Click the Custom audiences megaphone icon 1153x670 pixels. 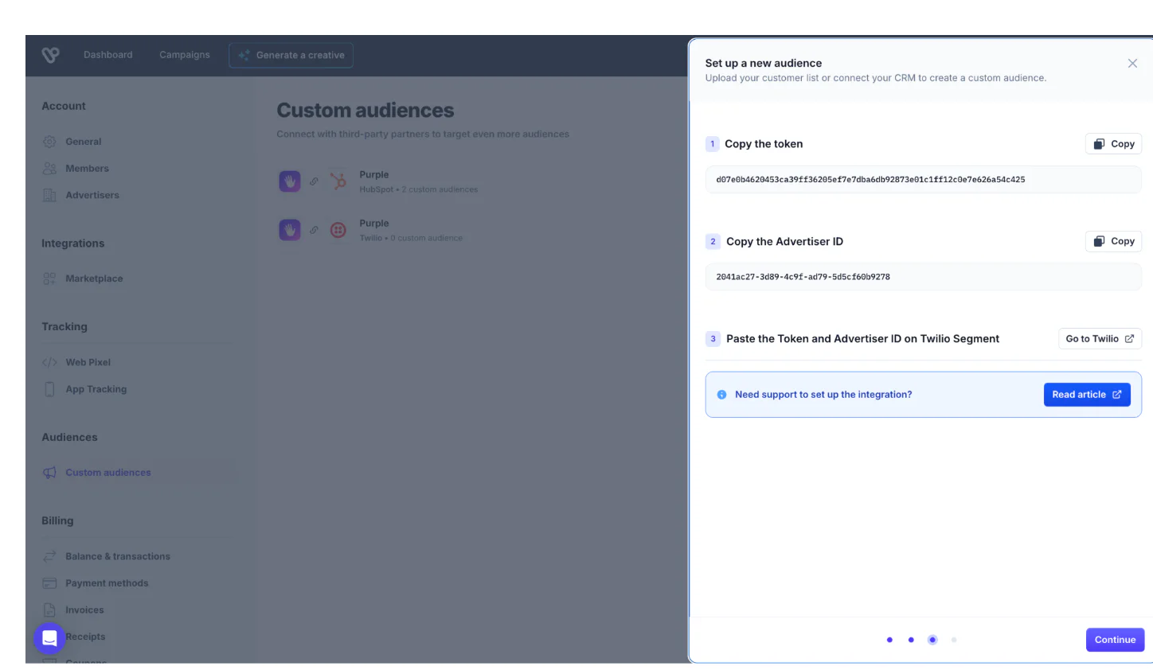[49, 473]
